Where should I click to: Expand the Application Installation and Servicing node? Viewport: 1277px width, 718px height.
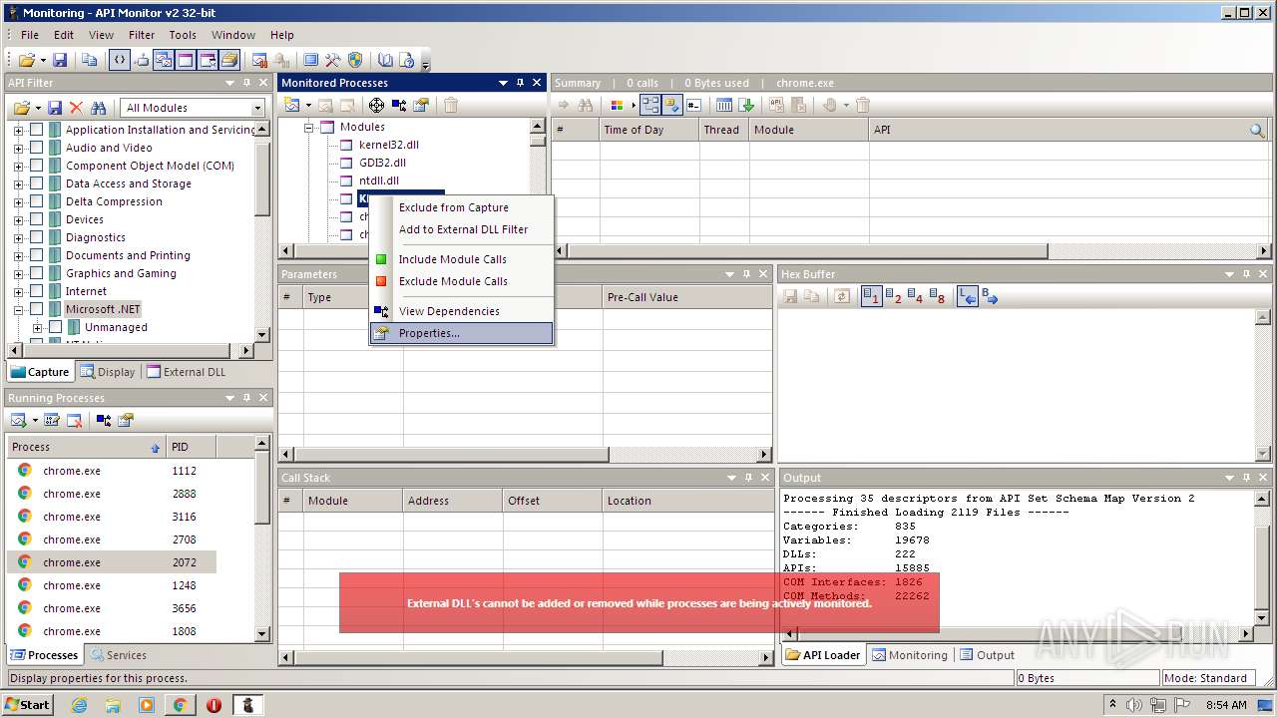click(x=18, y=130)
